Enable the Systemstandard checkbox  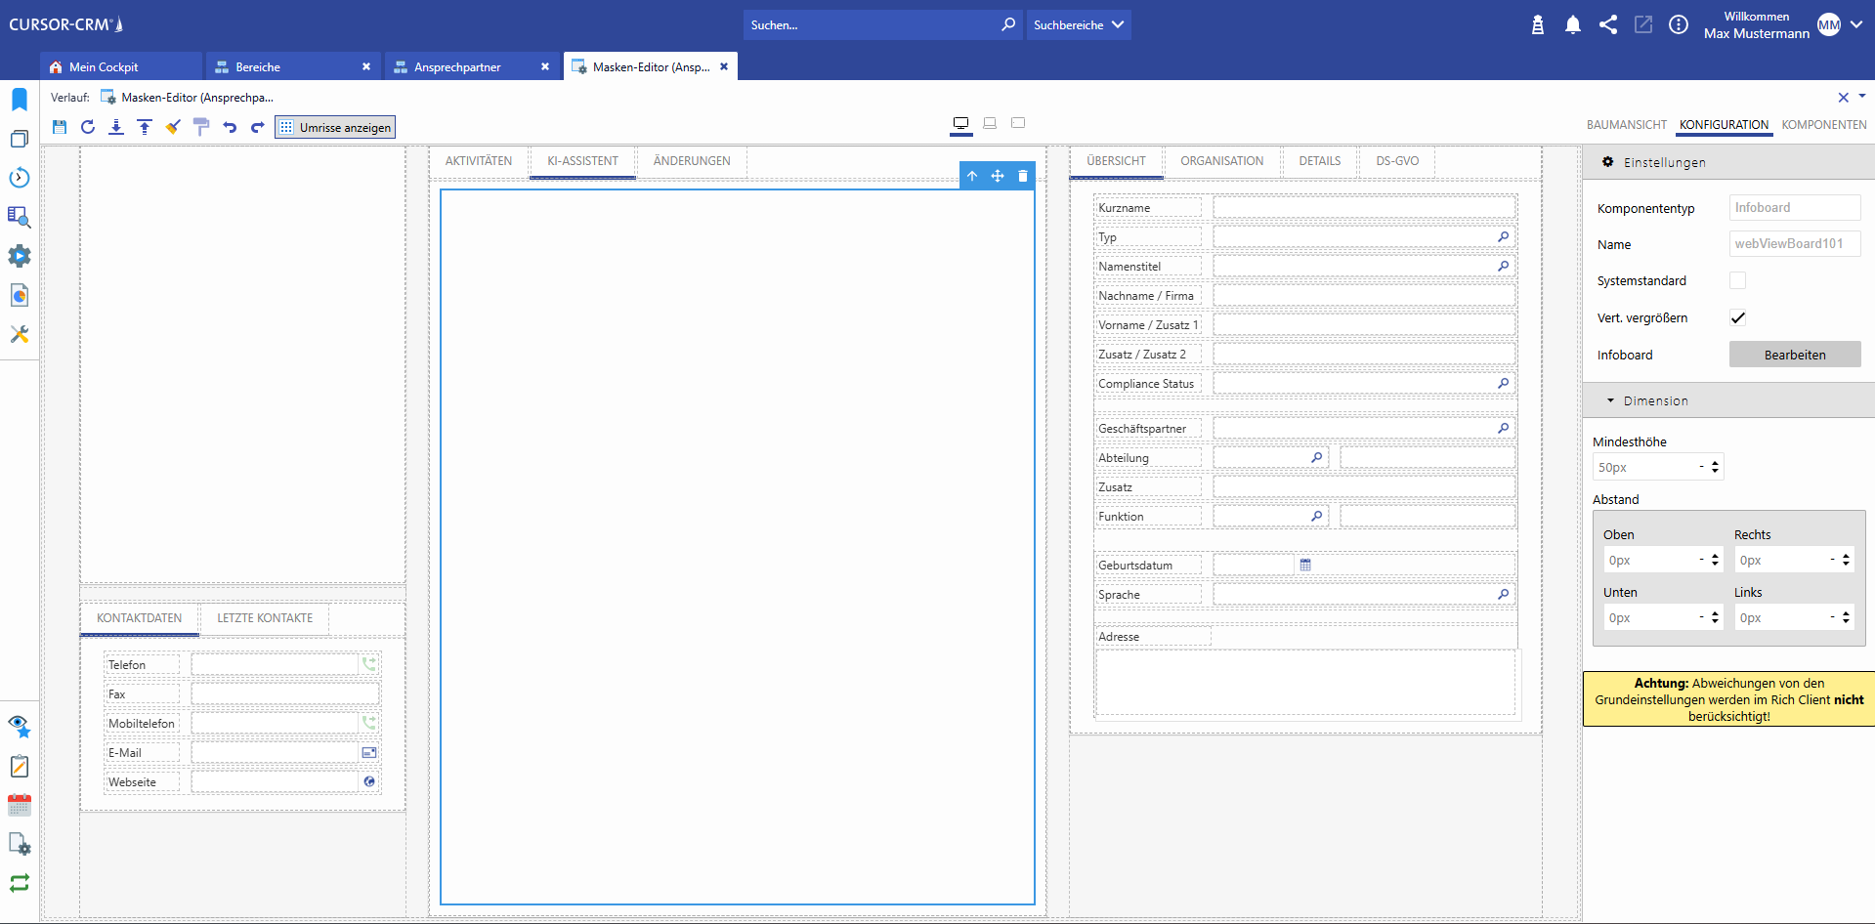point(1737,281)
